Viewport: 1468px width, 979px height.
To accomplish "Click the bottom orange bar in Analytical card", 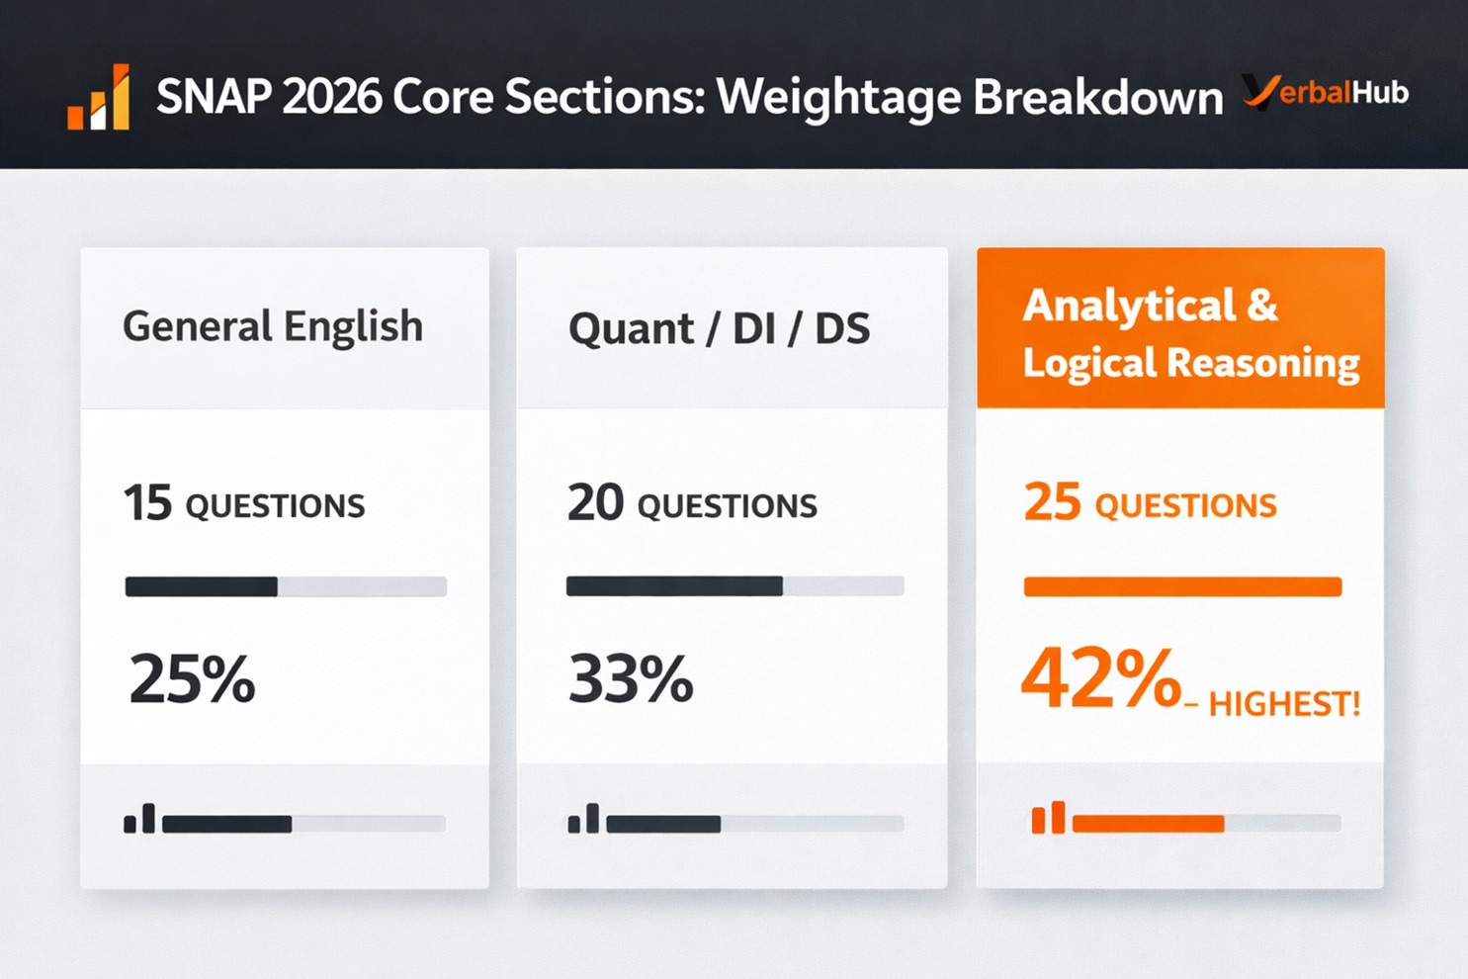I will pos(1206,823).
